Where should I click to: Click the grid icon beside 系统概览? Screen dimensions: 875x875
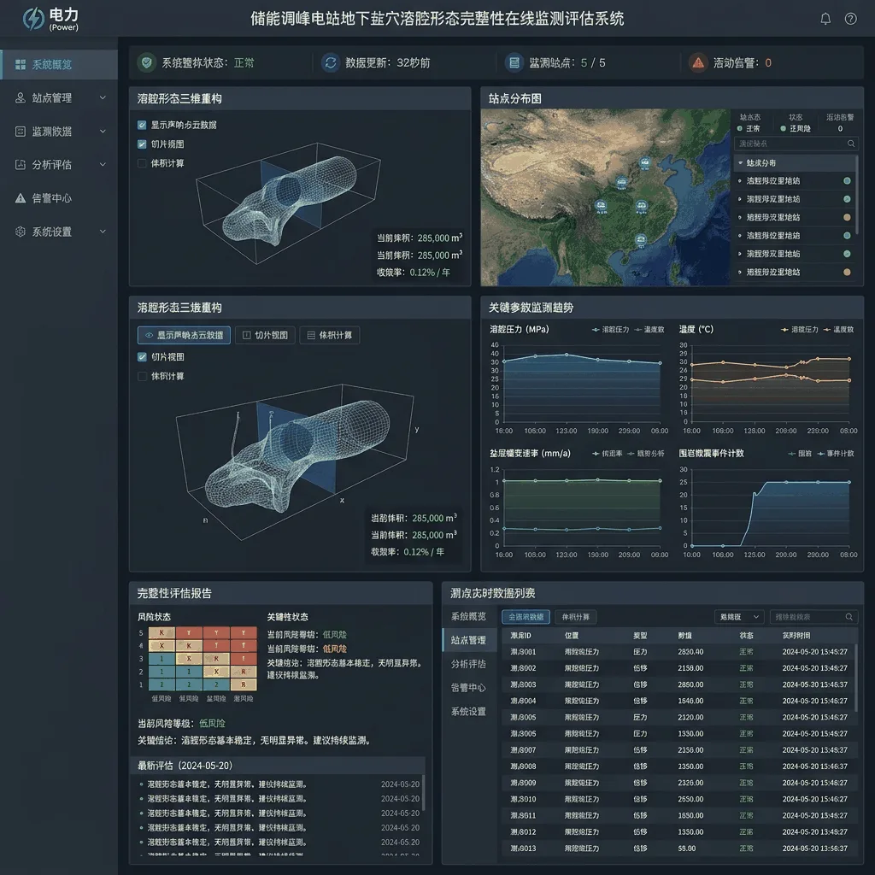(x=21, y=64)
